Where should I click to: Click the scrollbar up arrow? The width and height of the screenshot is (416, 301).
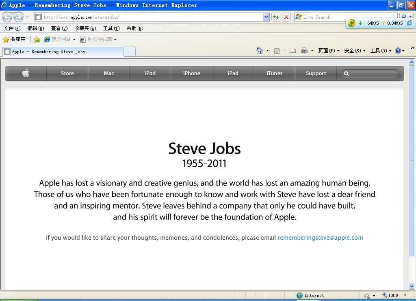412,62
